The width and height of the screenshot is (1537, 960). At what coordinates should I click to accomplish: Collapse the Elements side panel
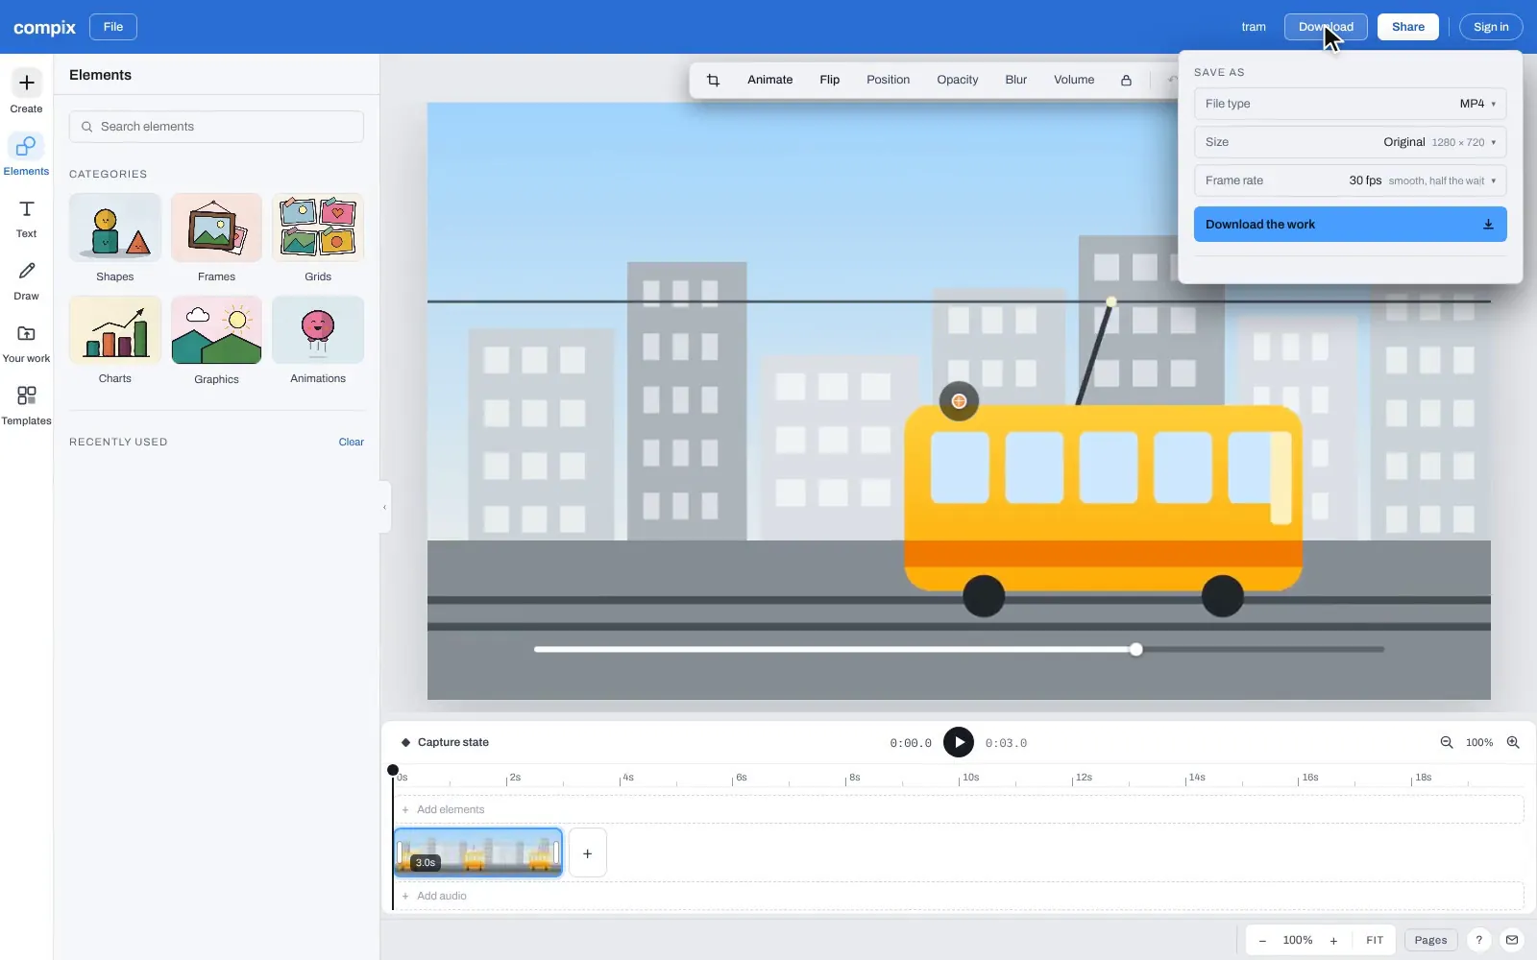coord(384,507)
